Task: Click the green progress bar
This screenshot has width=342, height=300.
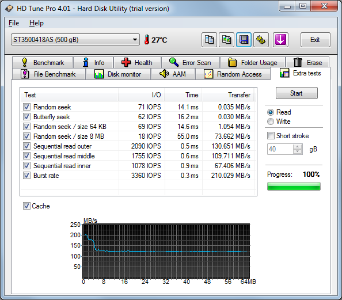Action: click(x=294, y=187)
